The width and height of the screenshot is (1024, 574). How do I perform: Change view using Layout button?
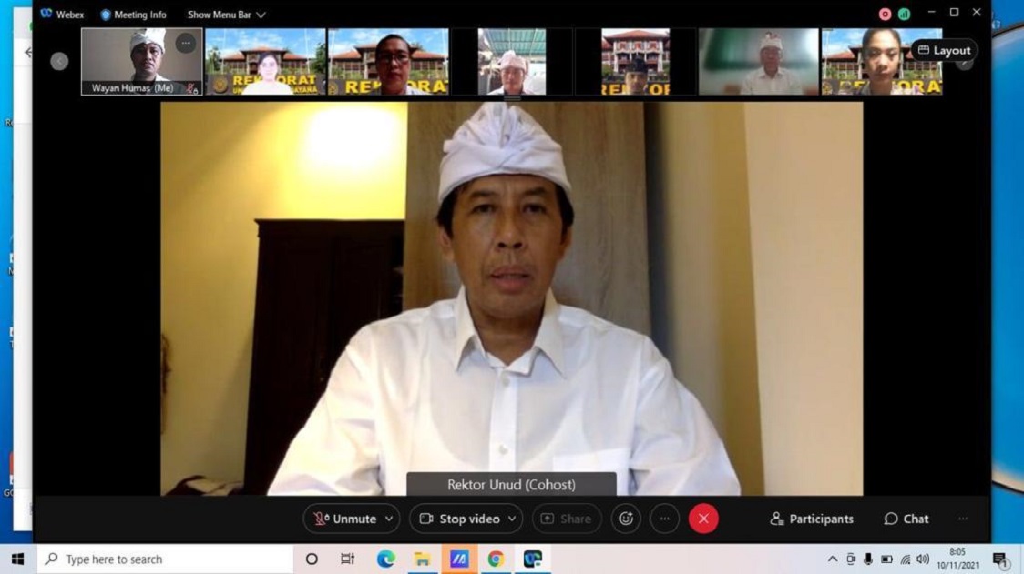click(x=945, y=50)
